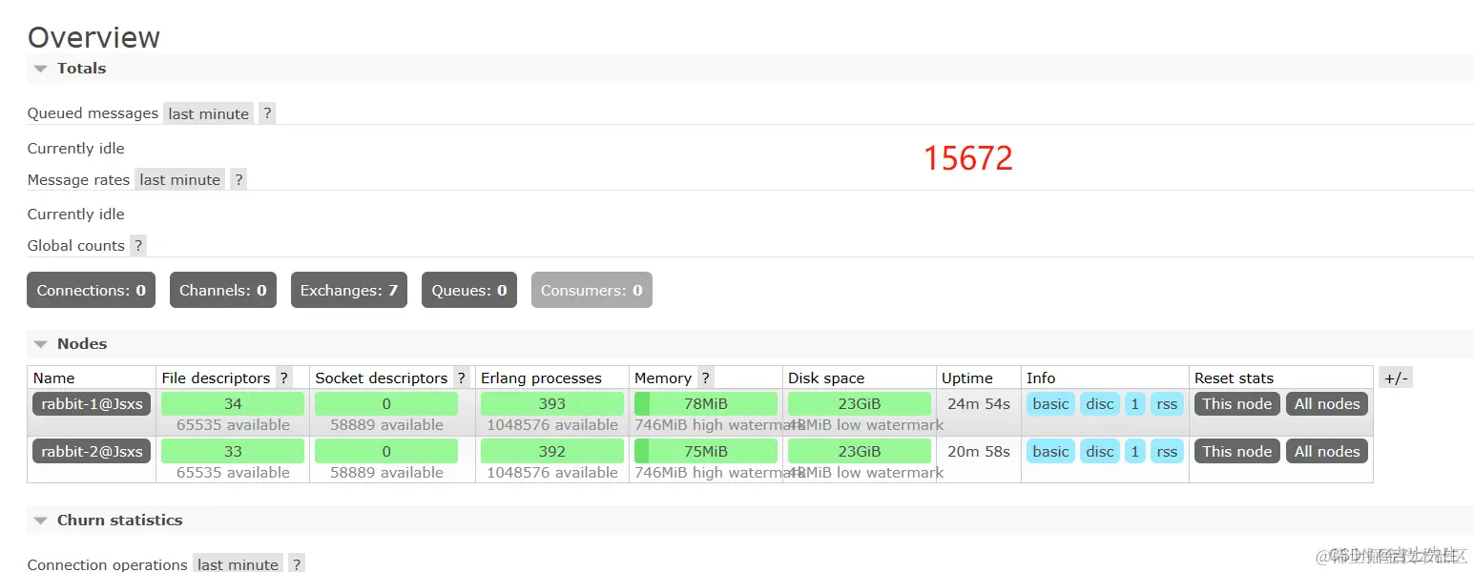This screenshot has width=1474, height=572.
Task: Show help for Global counts
Action: 138,245
